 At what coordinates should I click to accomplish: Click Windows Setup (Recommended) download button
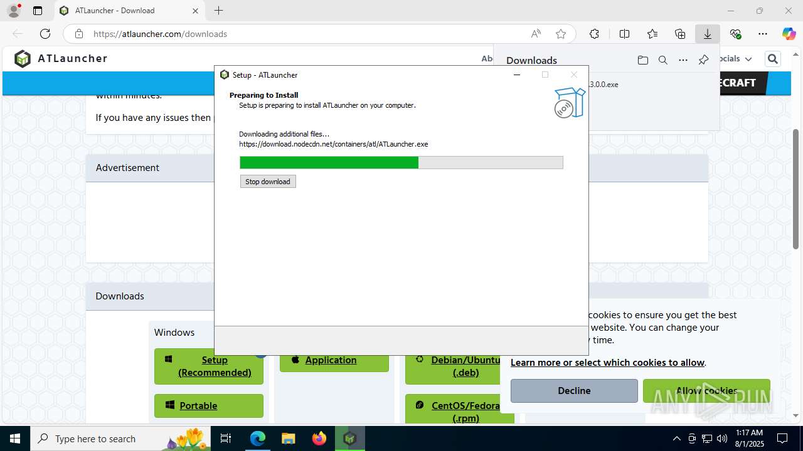[209, 366]
